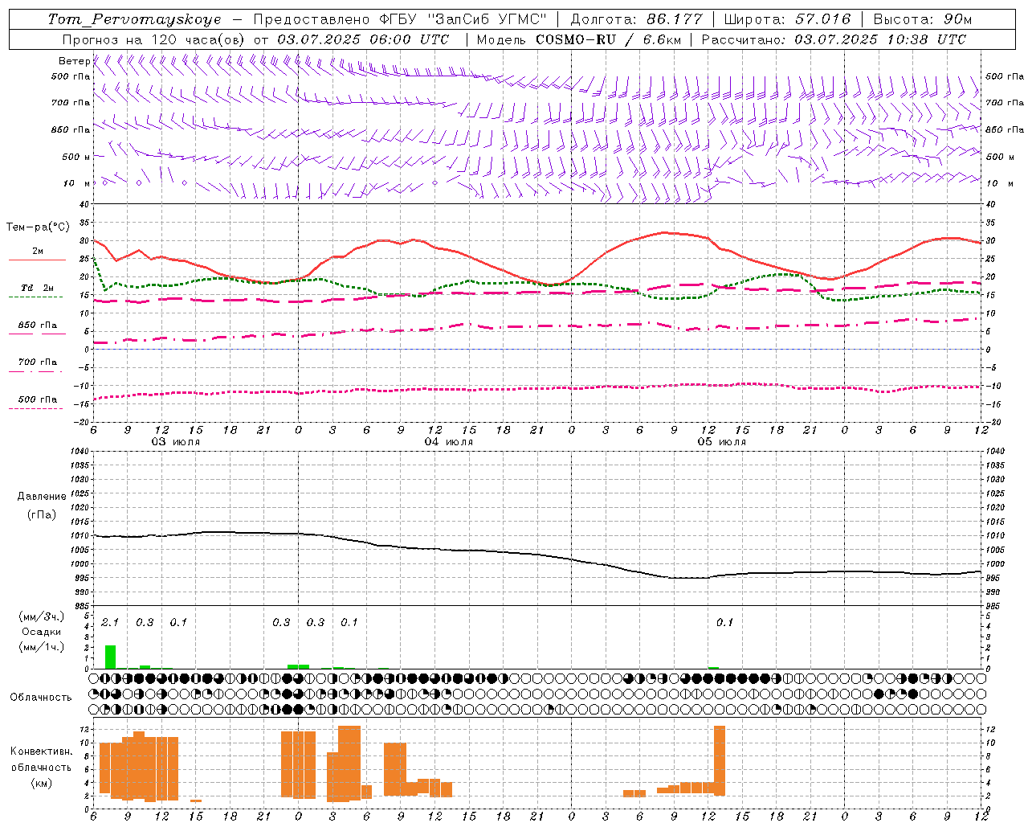Click the '(мм/3ч.)' precipitation unit label

(41, 616)
